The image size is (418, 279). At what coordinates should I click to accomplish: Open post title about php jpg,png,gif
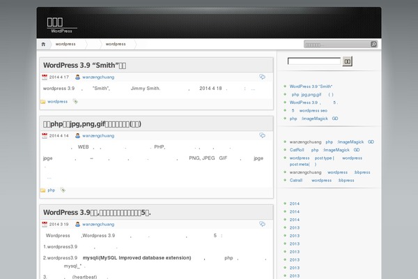pos(92,124)
